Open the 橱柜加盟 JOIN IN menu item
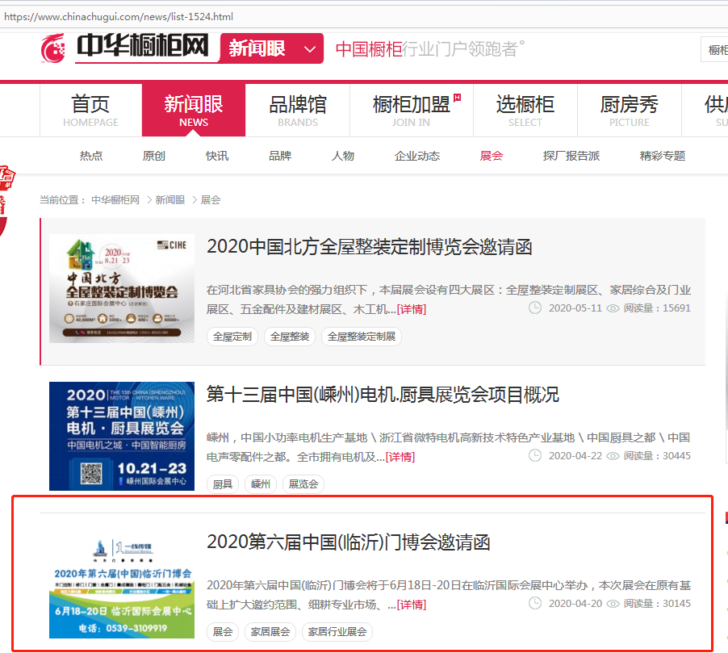Image resolution: width=728 pixels, height=653 pixels. pyautogui.click(x=412, y=110)
